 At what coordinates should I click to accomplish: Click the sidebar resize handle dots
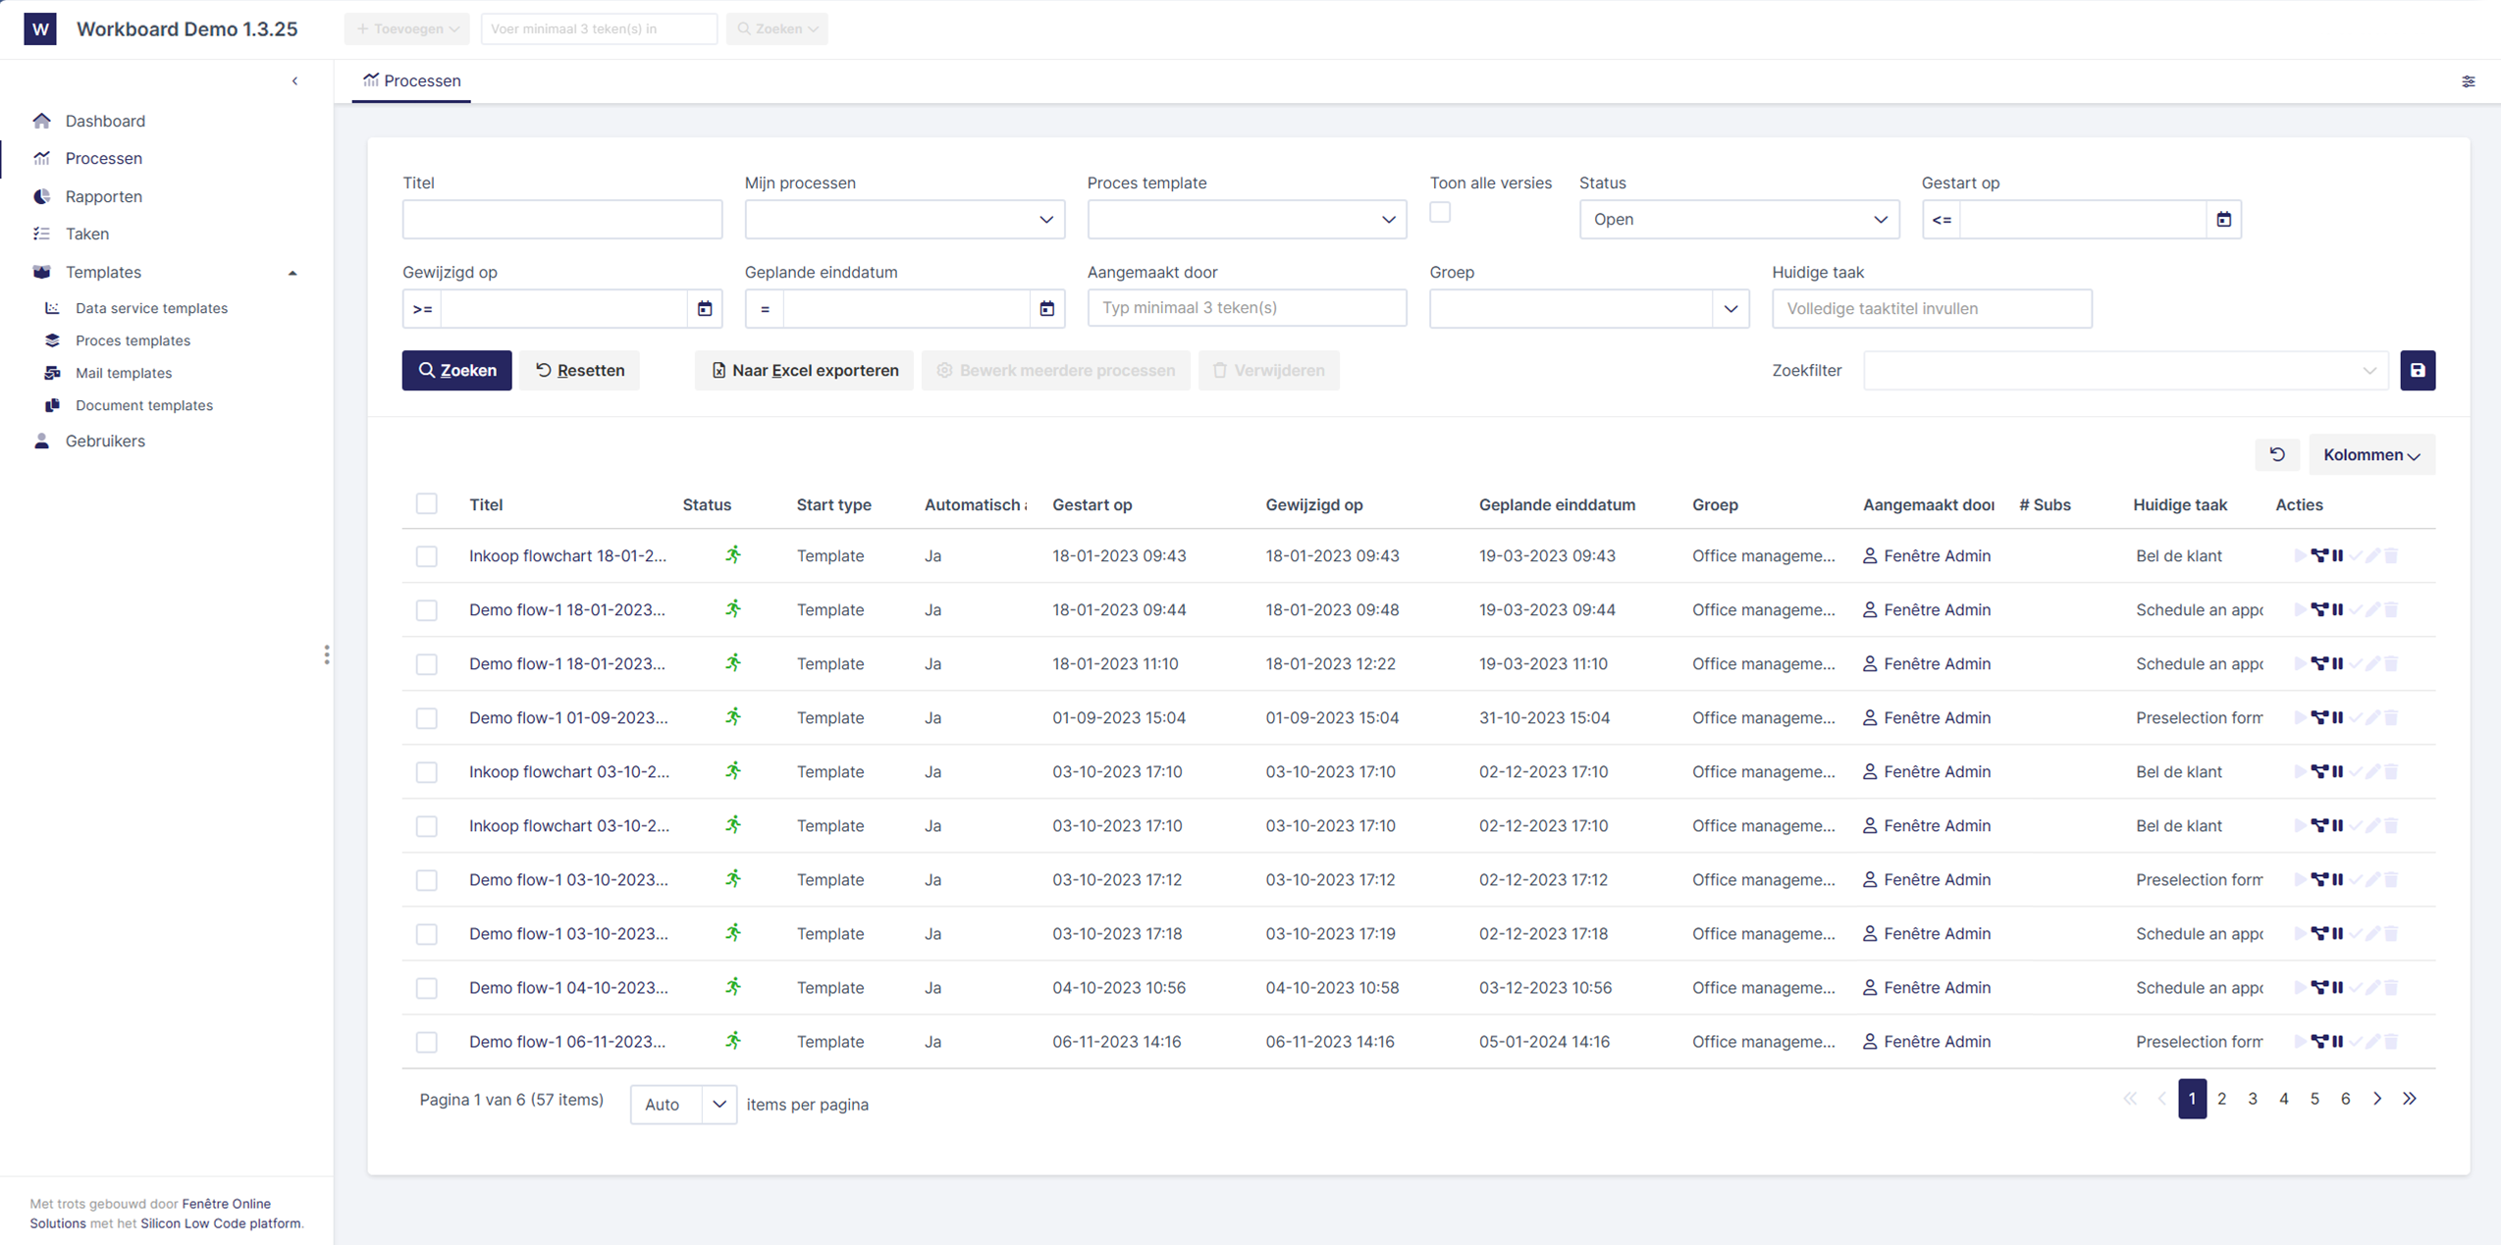(327, 654)
